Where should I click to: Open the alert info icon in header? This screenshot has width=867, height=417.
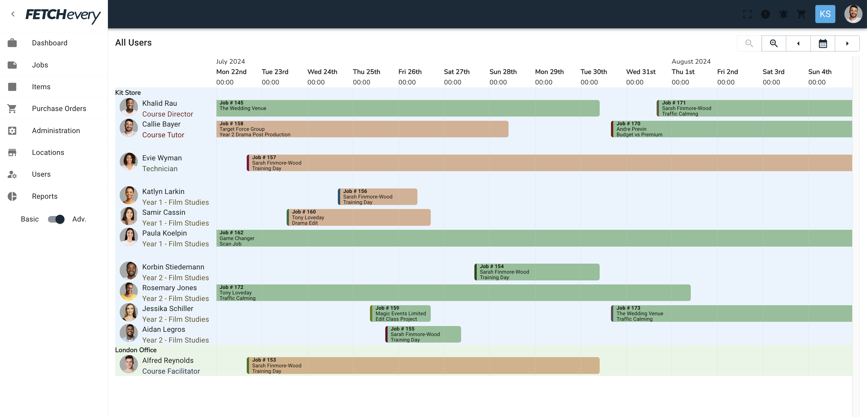pos(765,14)
